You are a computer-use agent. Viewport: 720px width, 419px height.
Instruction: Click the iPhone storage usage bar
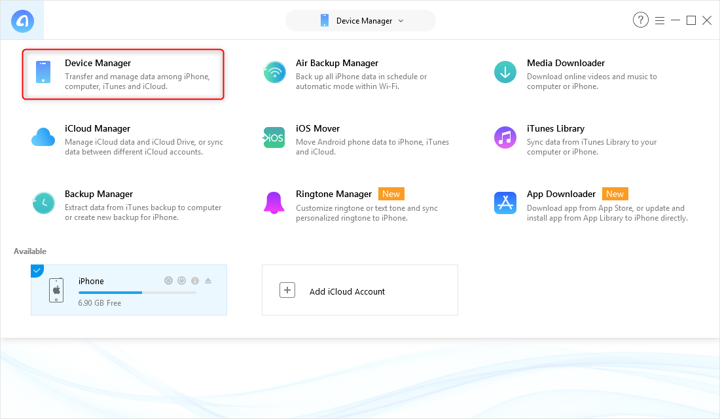[x=137, y=293]
